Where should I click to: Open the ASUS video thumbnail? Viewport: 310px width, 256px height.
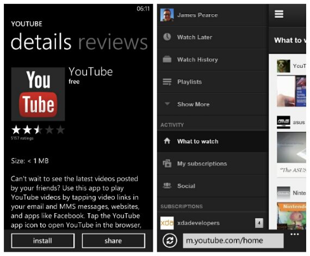pyautogui.click(x=291, y=148)
